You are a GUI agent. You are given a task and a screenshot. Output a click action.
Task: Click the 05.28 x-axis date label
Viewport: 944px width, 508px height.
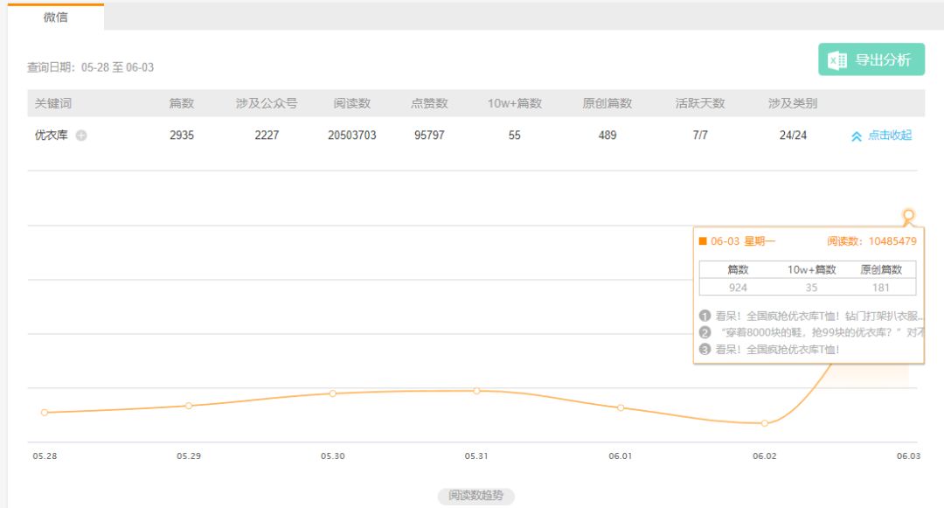(x=45, y=456)
